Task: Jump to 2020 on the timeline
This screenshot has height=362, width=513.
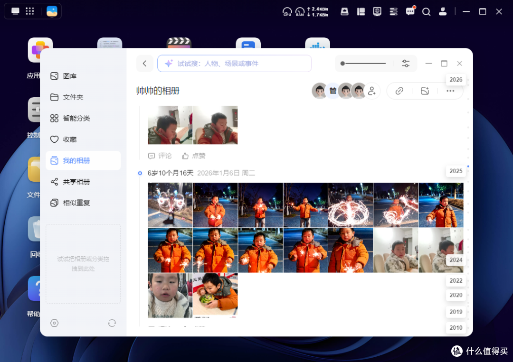Action: tap(456, 295)
